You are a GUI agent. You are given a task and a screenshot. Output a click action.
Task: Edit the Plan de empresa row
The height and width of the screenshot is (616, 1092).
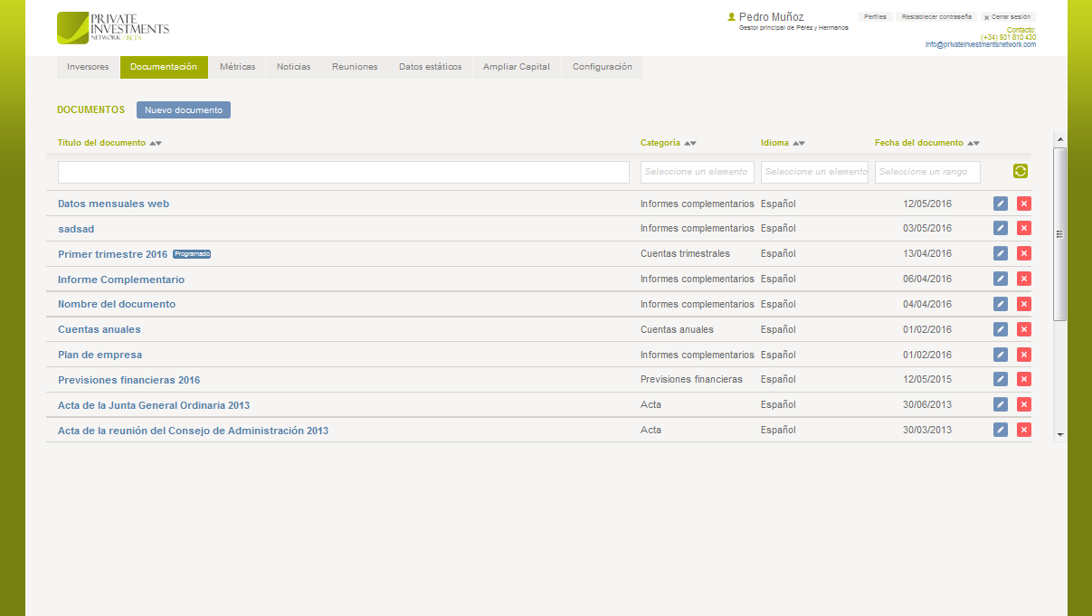[1000, 355]
